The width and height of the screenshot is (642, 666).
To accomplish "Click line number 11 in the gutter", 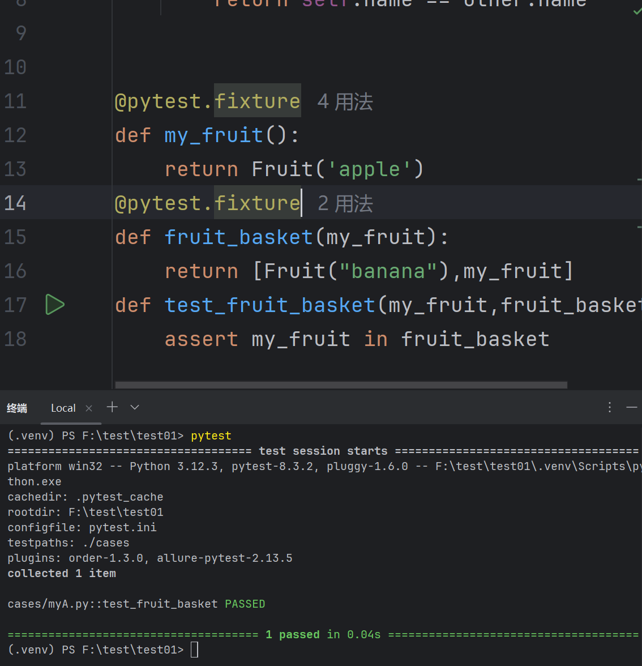I will pos(15,101).
